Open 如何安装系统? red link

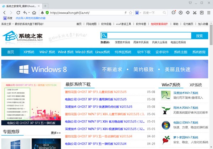point(159,24)
